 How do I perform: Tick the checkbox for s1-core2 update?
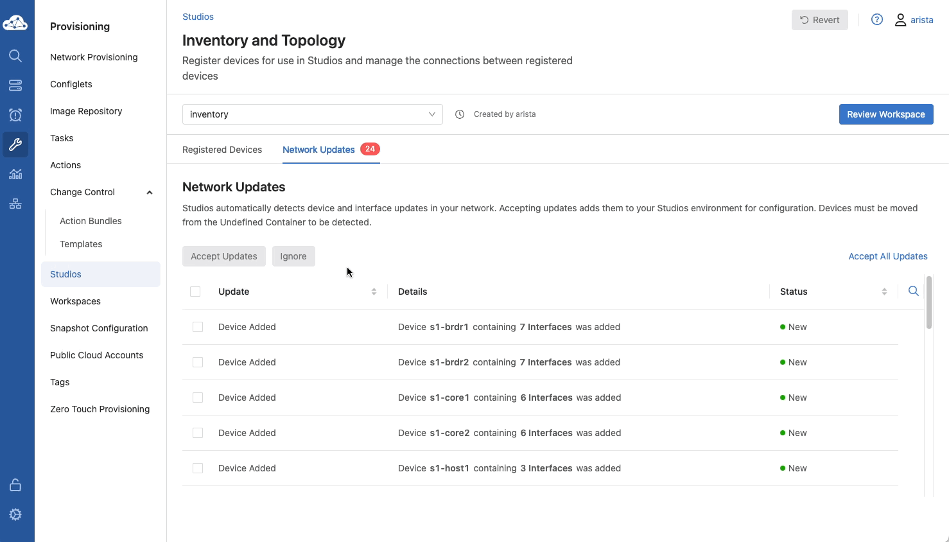(x=198, y=433)
